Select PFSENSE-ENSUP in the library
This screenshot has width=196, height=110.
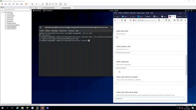(x=11, y=23)
